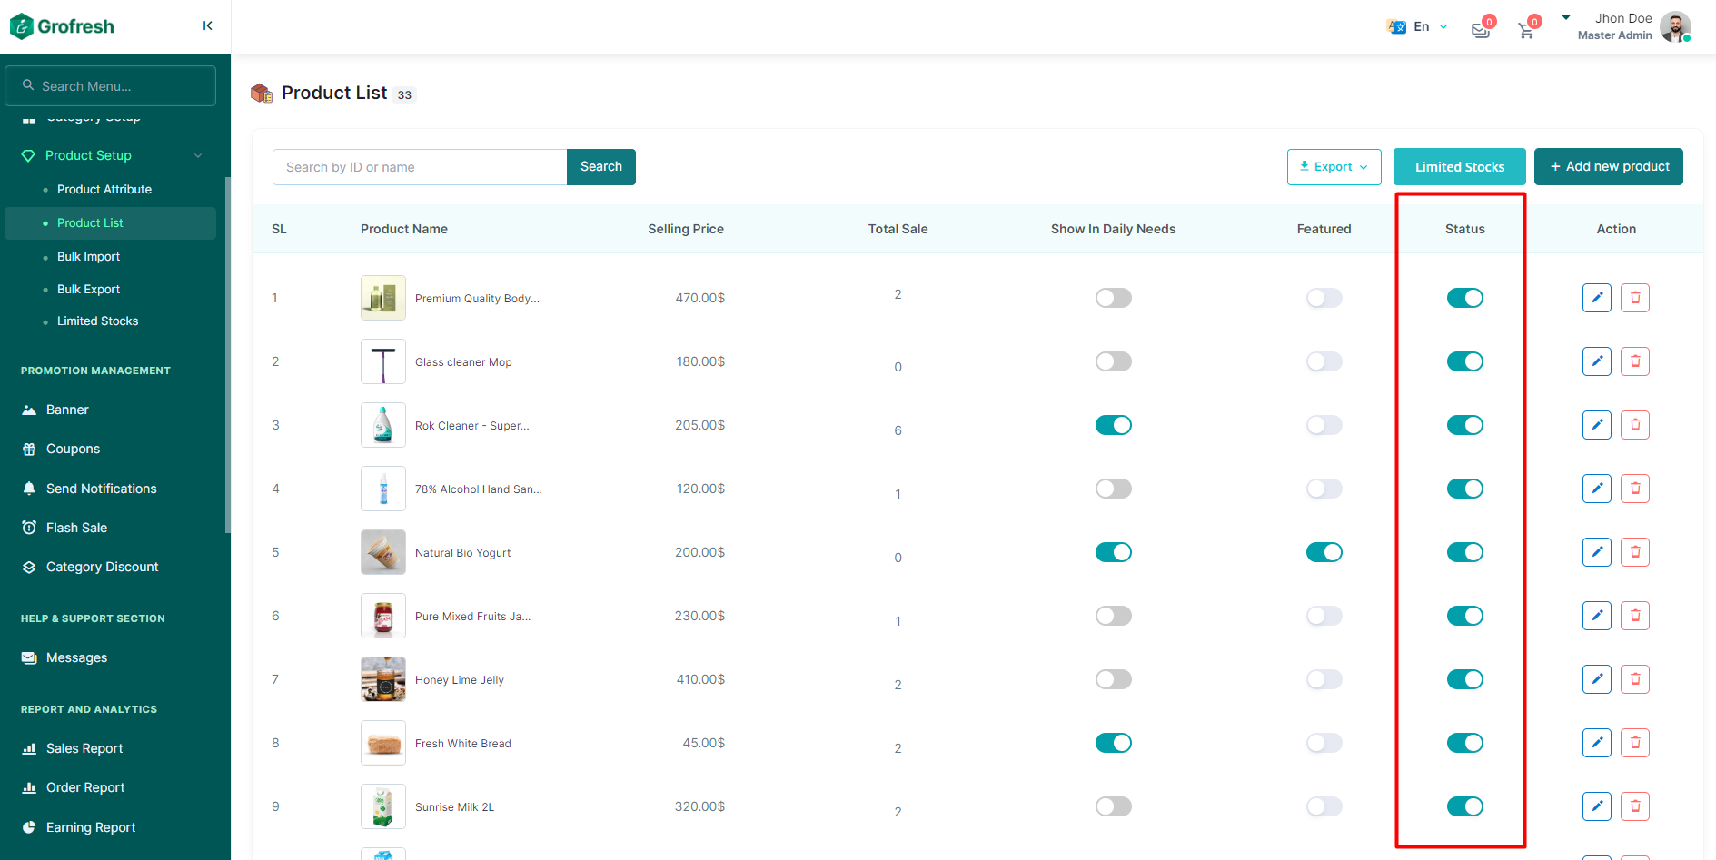Image resolution: width=1716 pixels, height=860 pixels.
Task: Open Limited Stocks in sidebar submenu
Action: [x=97, y=321]
